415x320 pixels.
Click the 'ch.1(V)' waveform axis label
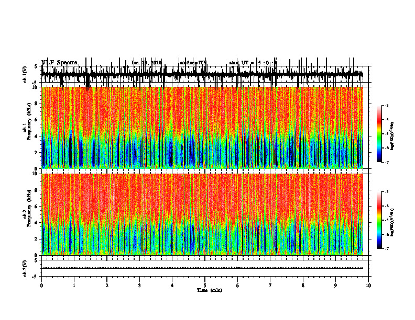25,74
